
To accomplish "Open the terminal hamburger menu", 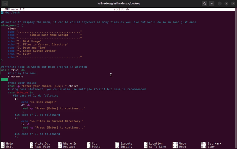I will 211,4.
